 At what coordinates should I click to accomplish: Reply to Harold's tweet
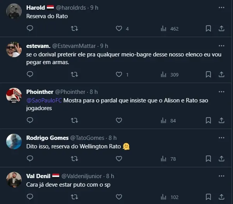coord(30,28)
